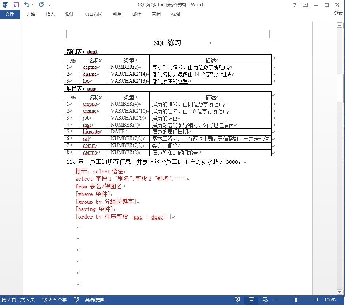345x305 pixels.
Task: Click the red line '[group by 分组关键字]'
Action: click(106, 202)
